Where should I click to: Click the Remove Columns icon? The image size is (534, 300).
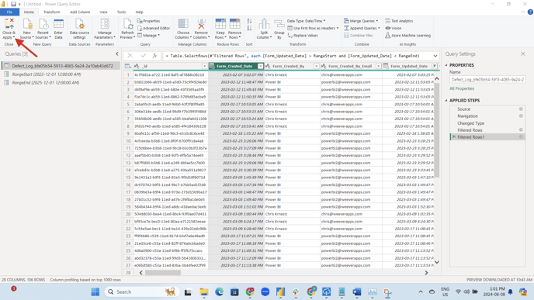coord(201,24)
